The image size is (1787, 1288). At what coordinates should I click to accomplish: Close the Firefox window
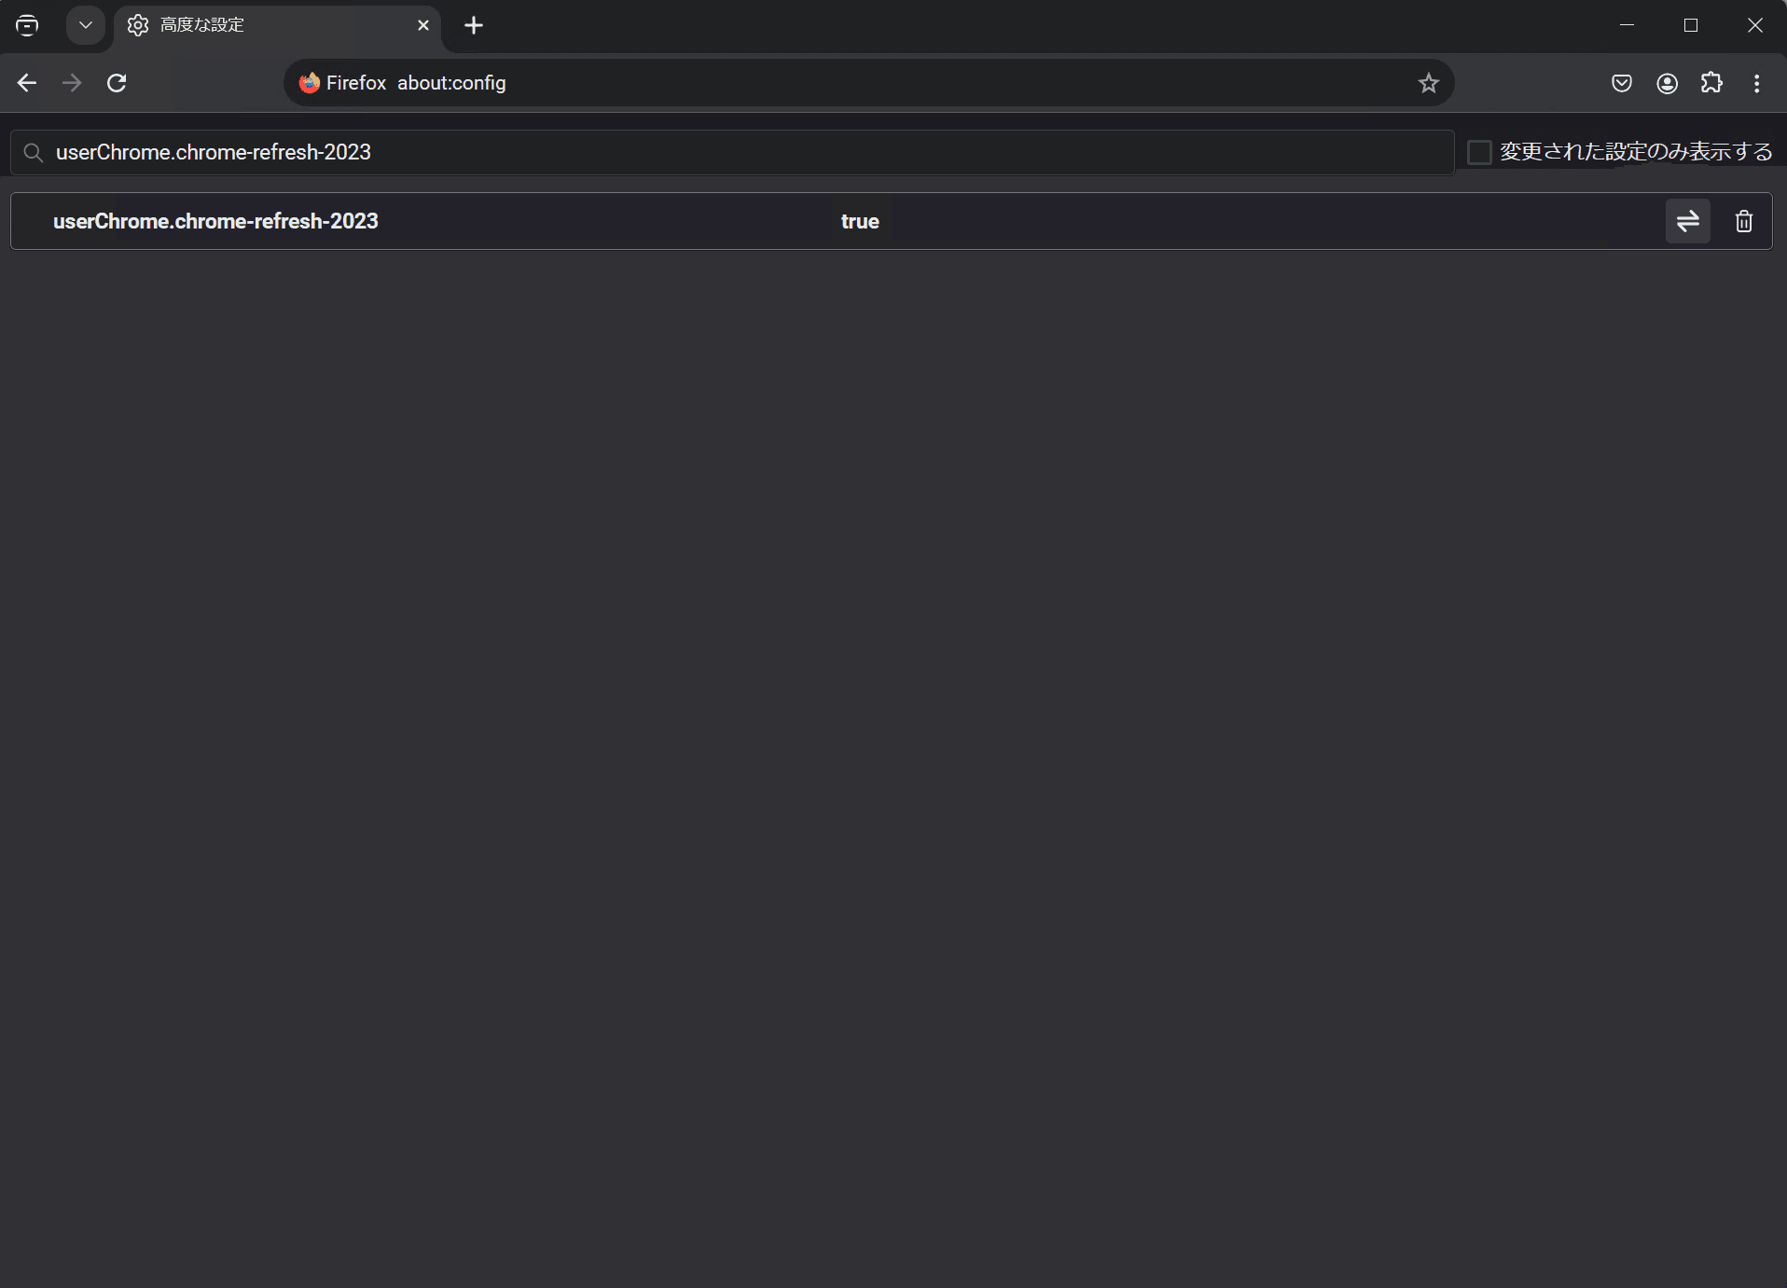click(x=1754, y=25)
